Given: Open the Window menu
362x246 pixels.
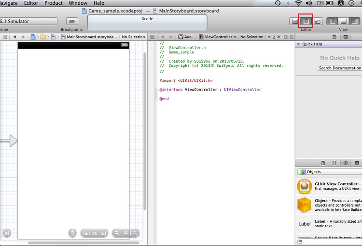Looking at the screenshot, I should 78,3.
